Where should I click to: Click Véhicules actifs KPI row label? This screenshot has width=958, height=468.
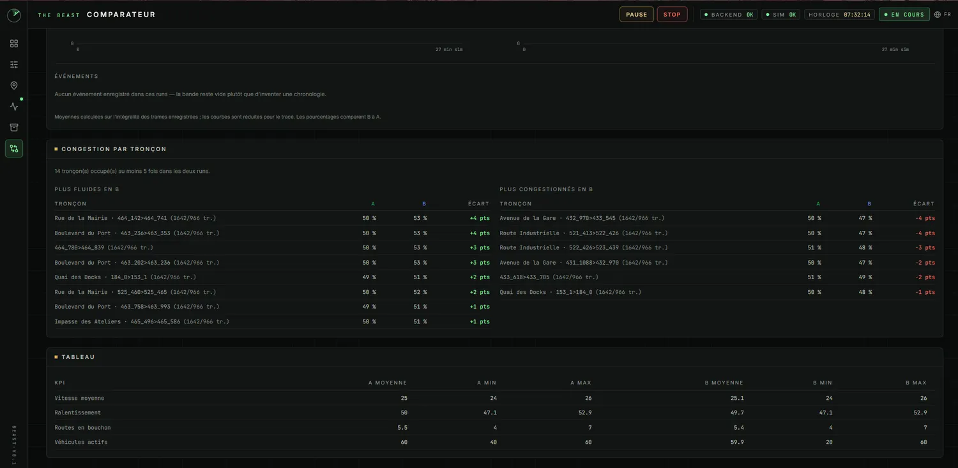81,442
